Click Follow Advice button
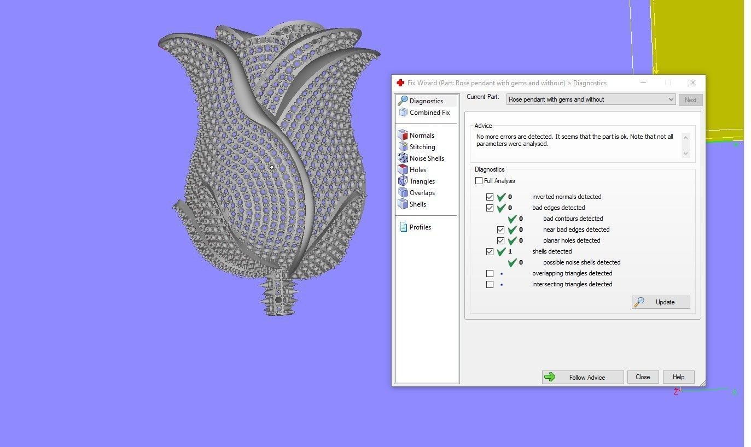 [583, 377]
